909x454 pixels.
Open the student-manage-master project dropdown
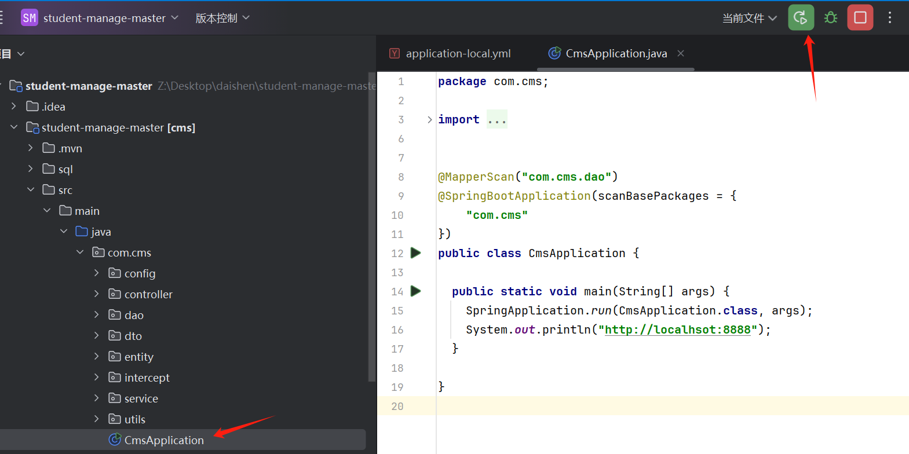tap(111, 18)
